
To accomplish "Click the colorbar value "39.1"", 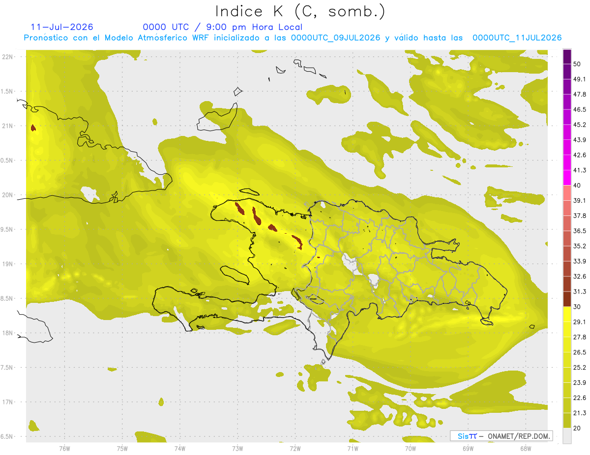I will (580, 200).
